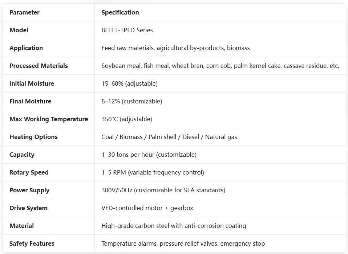Click the soybean meal materials list cell

point(220,66)
